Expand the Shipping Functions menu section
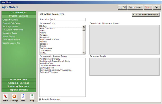Image resolution: width=162 pixels, height=104 pixels. click(19, 83)
